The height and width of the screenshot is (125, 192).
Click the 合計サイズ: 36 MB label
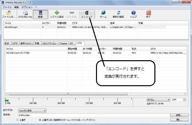(x=155, y=104)
